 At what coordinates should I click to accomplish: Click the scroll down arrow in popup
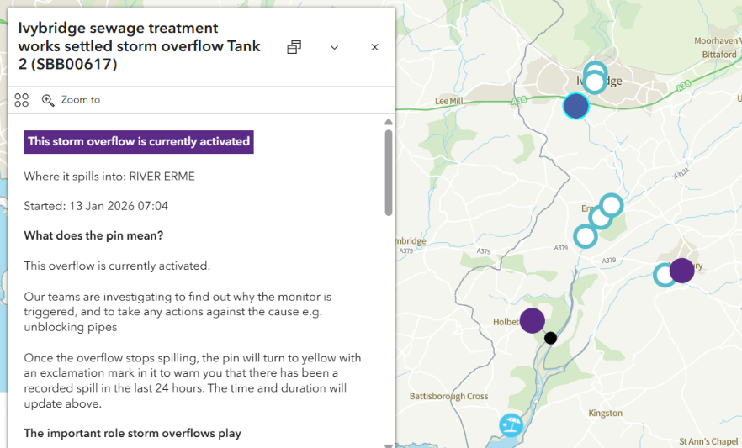[388, 445]
